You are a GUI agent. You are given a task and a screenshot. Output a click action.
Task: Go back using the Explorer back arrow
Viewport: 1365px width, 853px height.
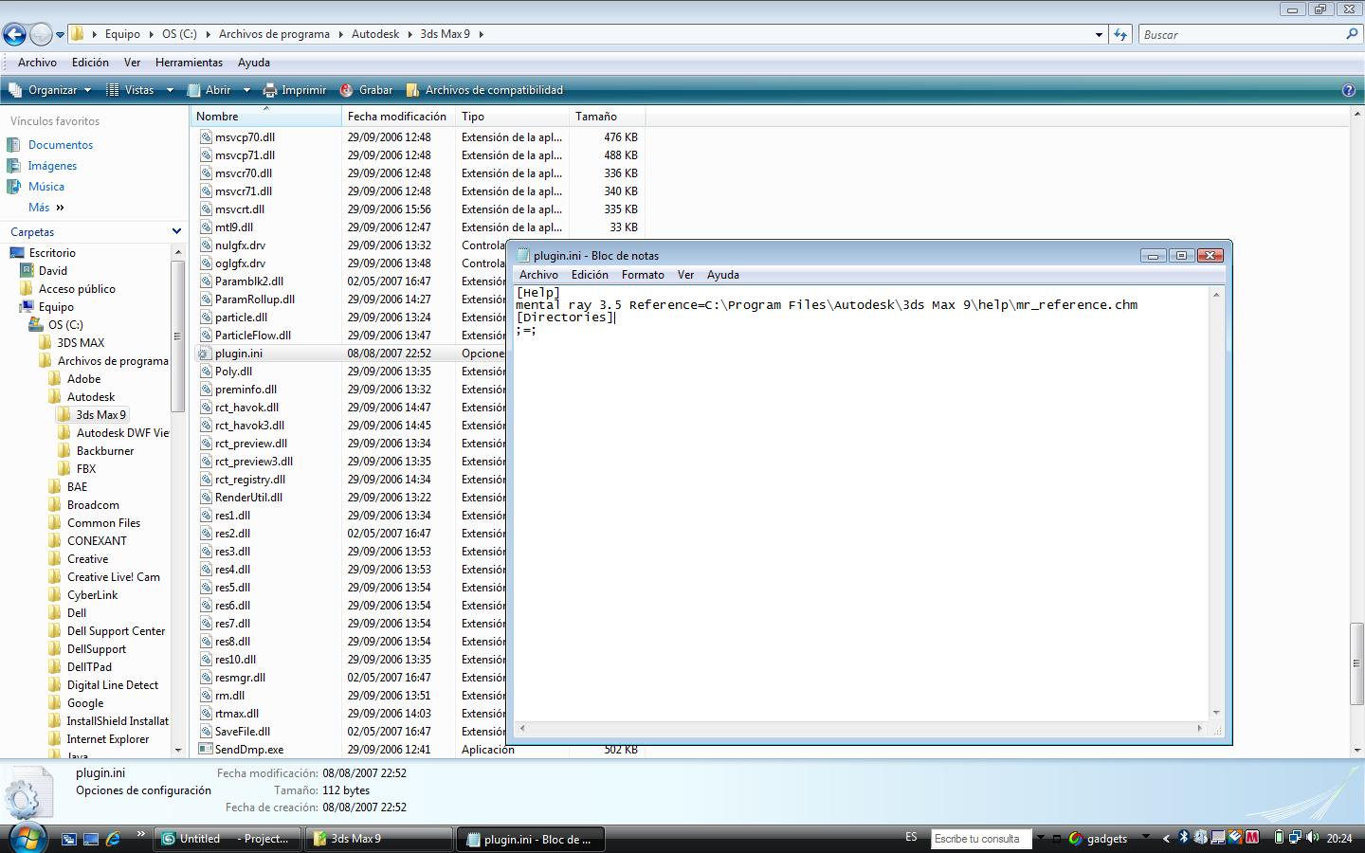coord(14,35)
